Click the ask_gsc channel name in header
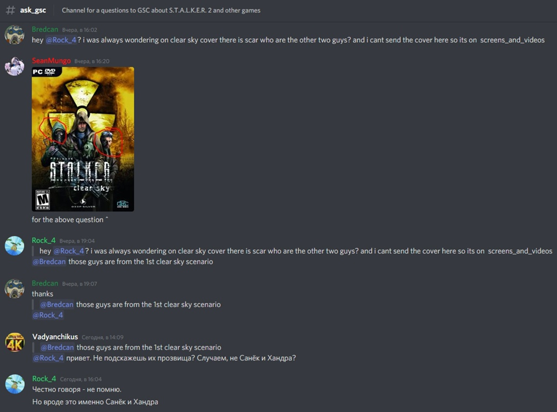This screenshot has width=557, height=412. click(32, 10)
